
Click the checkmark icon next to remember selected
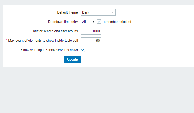pos(99,22)
